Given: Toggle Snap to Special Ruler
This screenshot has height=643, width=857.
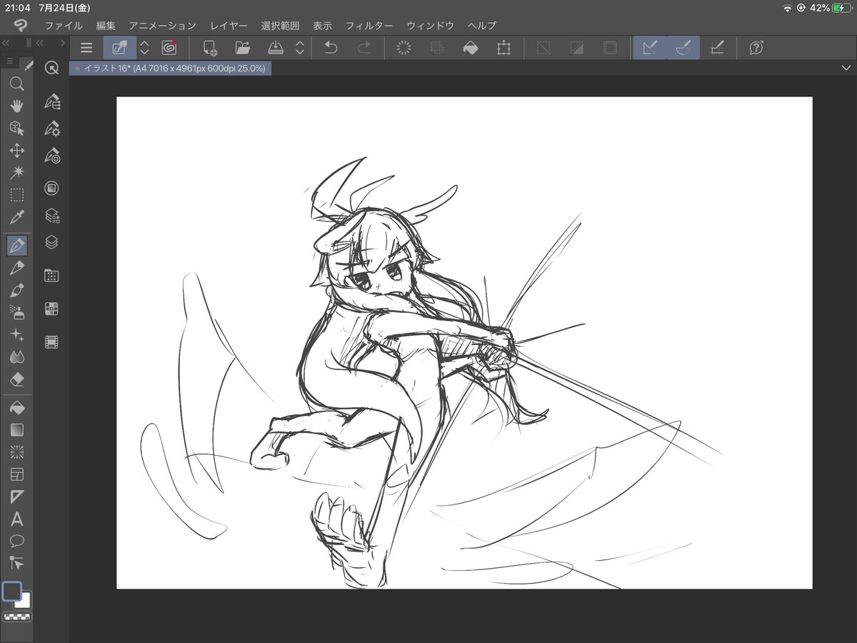Looking at the screenshot, I should [683, 48].
